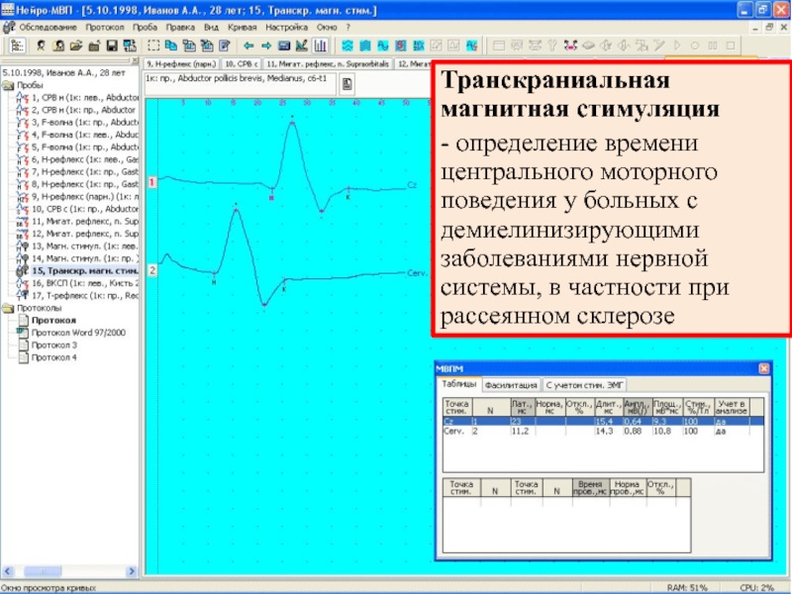This screenshot has width=792, height=594.
Task: Click the document icon beside the curve title
Action: (348, 85)
